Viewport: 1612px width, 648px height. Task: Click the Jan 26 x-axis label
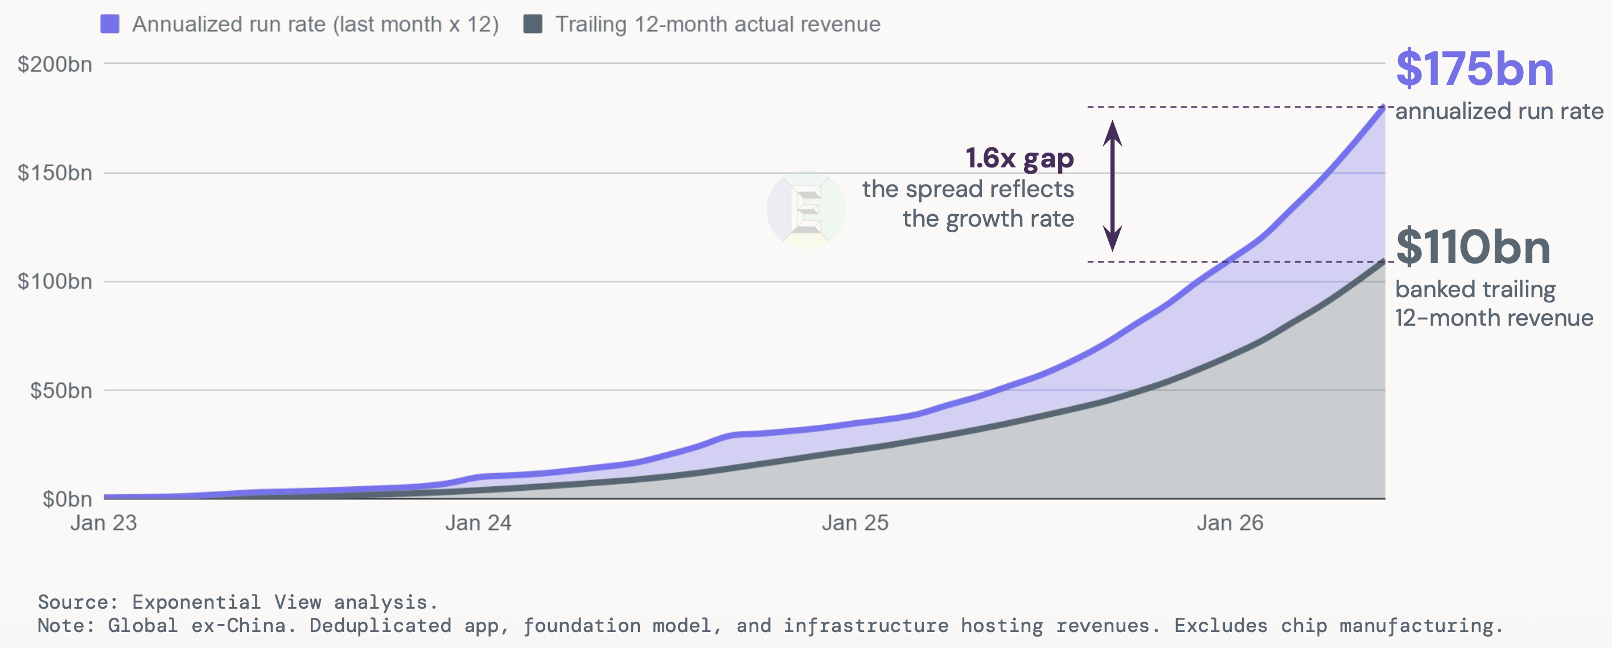click(1229, 523)
